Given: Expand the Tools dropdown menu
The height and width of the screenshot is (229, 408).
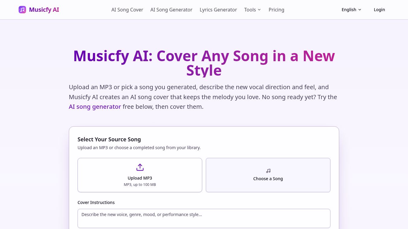Looking at the screenshot, I should pyautogui.click(x=253, y=10).
